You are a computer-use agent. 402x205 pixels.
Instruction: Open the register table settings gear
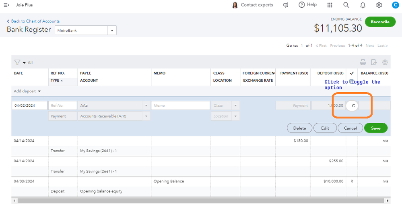(385, 62)
